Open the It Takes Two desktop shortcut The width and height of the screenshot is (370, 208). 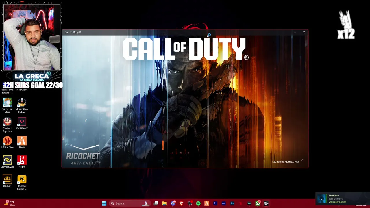coord(7,143)
